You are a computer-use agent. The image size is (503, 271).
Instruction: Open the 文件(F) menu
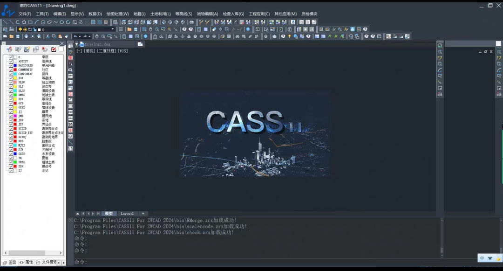25,14
